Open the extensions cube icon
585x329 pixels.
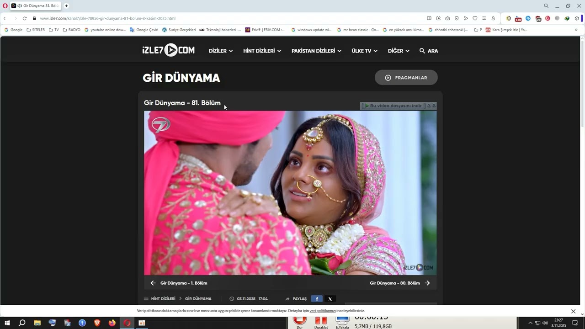coord(577,18)
